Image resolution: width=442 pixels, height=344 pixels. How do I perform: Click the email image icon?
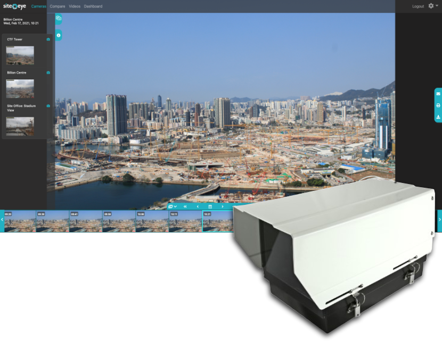(438, 94)
